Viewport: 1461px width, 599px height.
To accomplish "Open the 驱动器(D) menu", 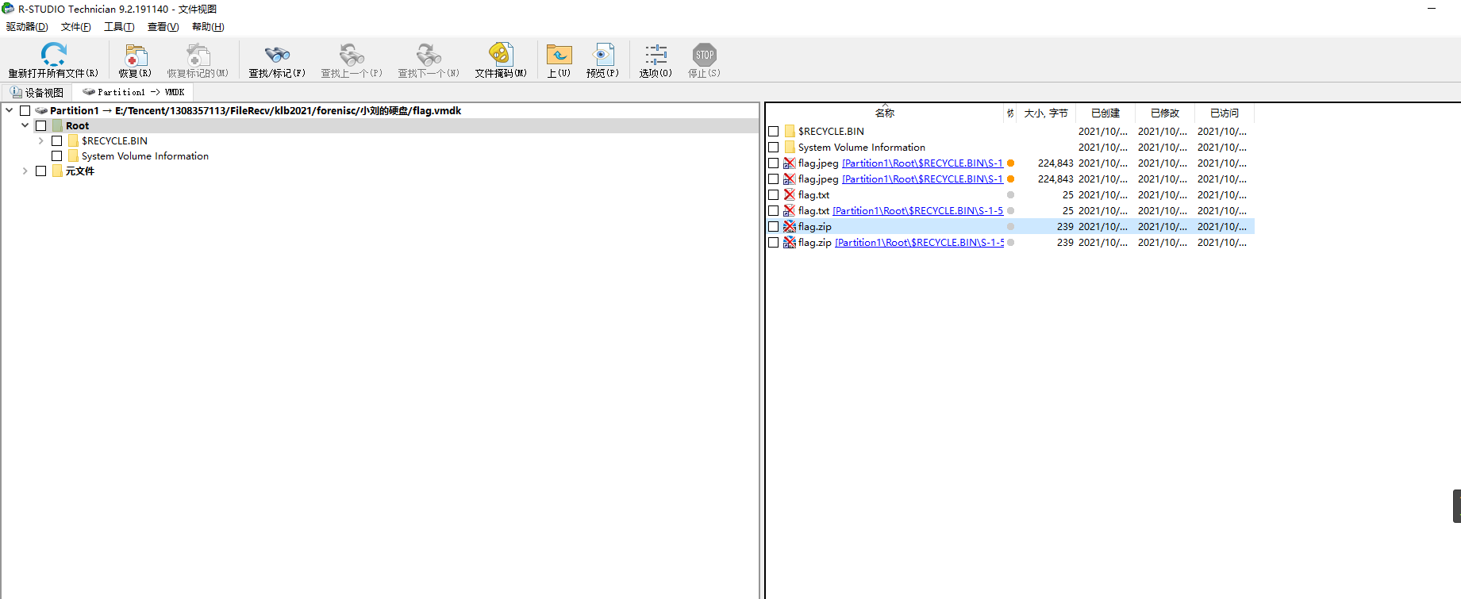I will coord(27,27).
